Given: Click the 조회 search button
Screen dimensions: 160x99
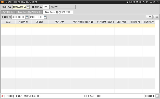Looking at the screenshot, I should [x=149, y=17].
